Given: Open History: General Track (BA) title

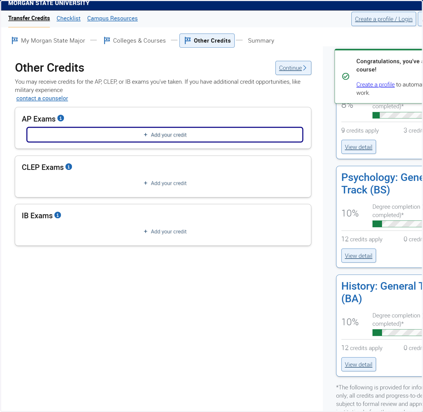Looking at the screenshot, I should tap(382, 292).
